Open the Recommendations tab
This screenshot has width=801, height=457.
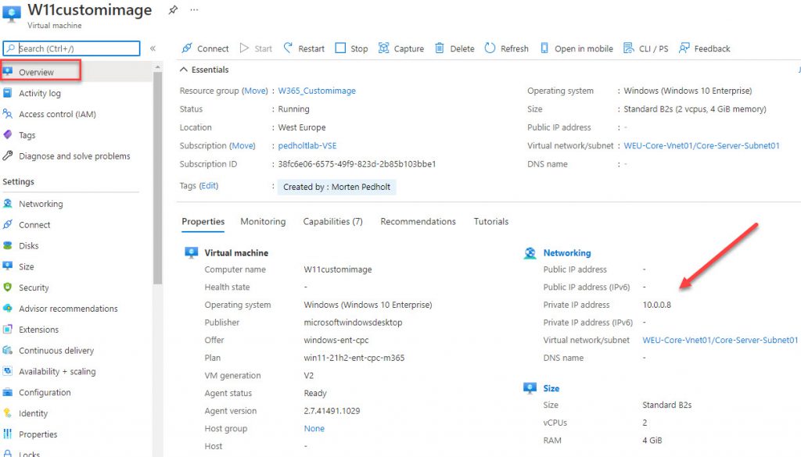[418, 221]
